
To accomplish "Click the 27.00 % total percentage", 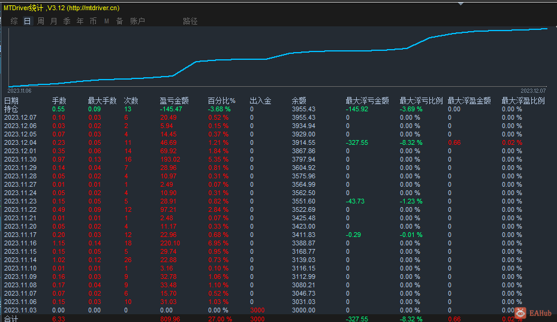I will (x=220, y=319).
